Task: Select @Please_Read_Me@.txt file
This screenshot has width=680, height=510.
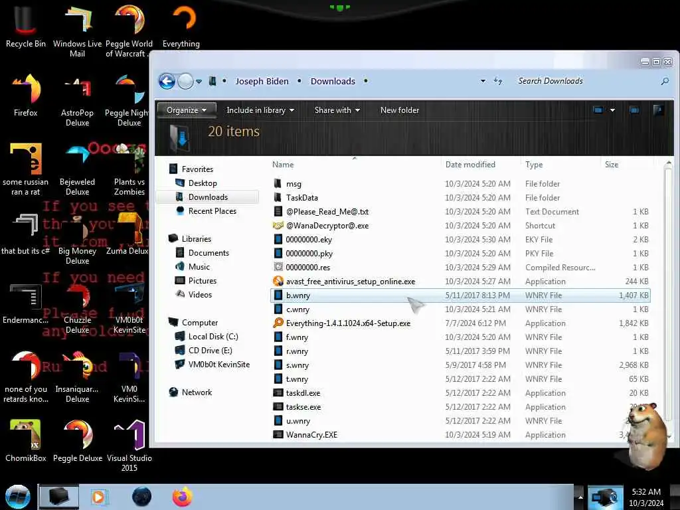Action: coord(460,211)
